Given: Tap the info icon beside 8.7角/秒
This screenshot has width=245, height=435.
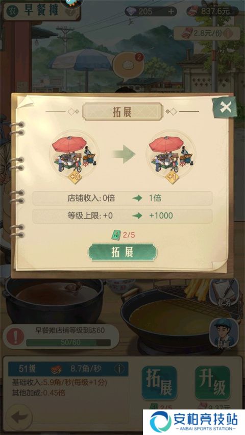Looking at the screenshot, I should point(119,369).
